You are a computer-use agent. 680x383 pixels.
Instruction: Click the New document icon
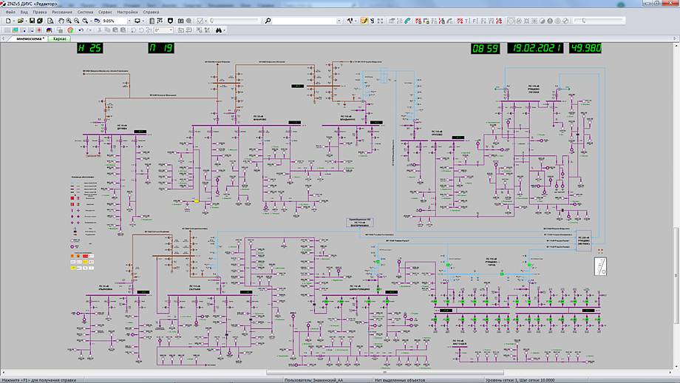[x=7, y=21]
